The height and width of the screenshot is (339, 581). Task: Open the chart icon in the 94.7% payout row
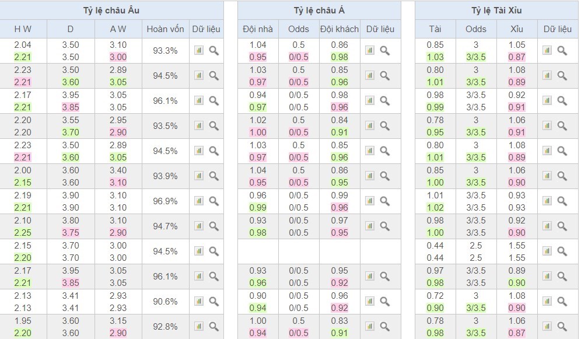coord(199,226)
